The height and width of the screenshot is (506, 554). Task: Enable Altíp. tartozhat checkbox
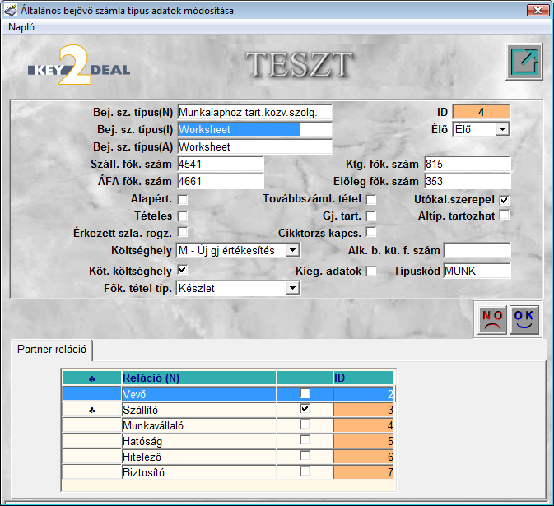coord(504,215)
